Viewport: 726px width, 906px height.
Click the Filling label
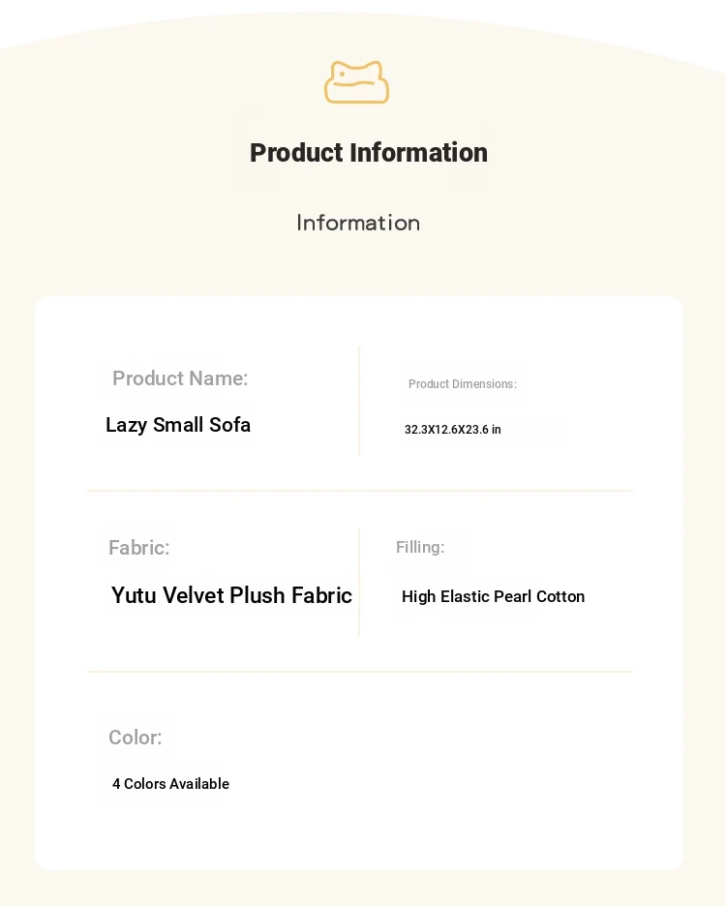tap(420, 547)
